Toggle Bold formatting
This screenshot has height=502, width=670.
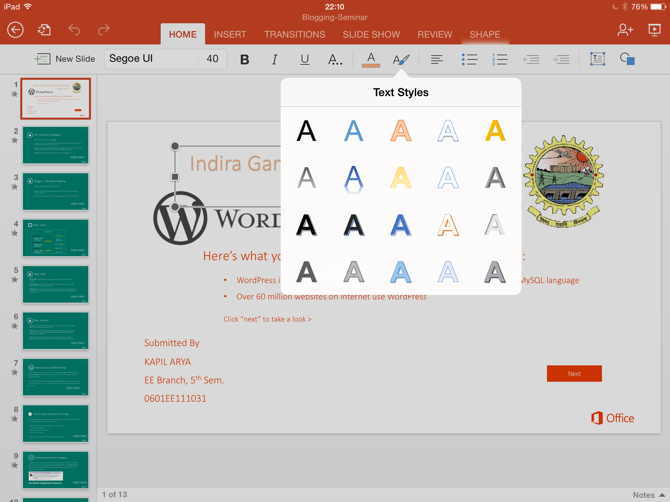pos(244,59)
